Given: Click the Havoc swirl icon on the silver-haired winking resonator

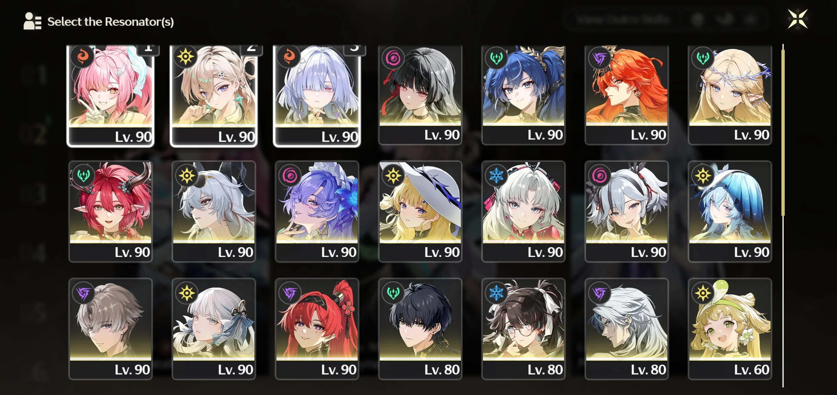Looking at the screenshot, I should pos(599,175).
